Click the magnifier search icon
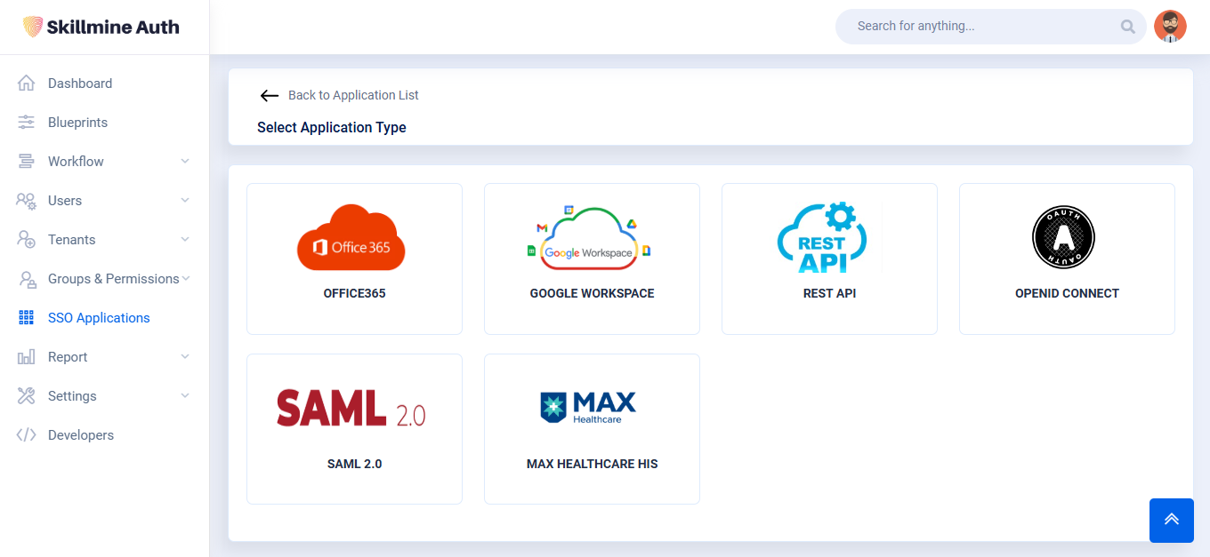This screenshot has height=557, width=1210. pyautogui.click(x=1128, y=27)
